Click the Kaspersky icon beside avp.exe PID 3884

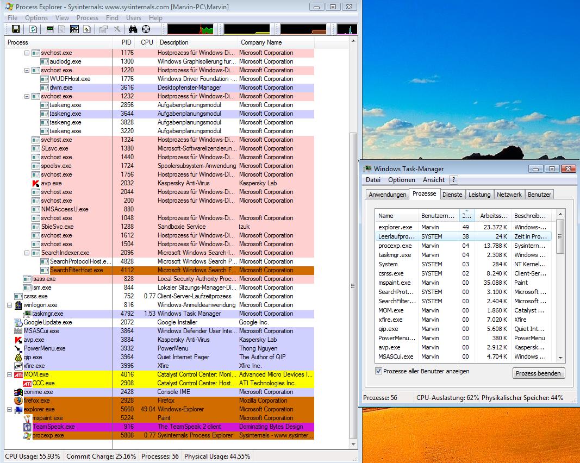(x=18, y=340)
